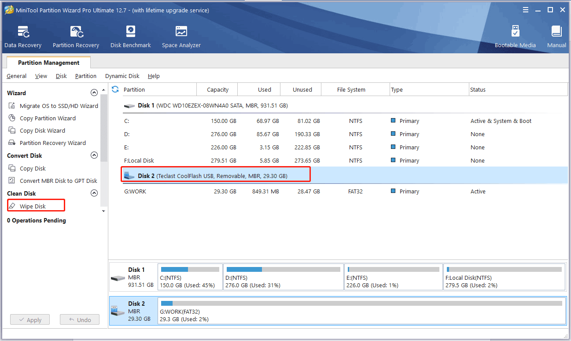Screen dimensions: 571x341
Task: Click the C:(NTFS) usage bar in disk map
Action: pos(190,269)
